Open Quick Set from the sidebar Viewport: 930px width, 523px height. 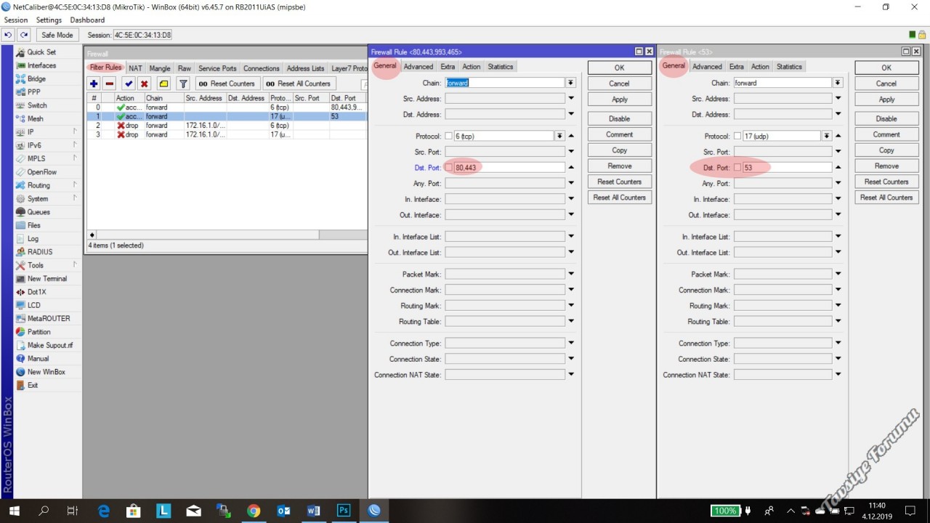point(41,52)
